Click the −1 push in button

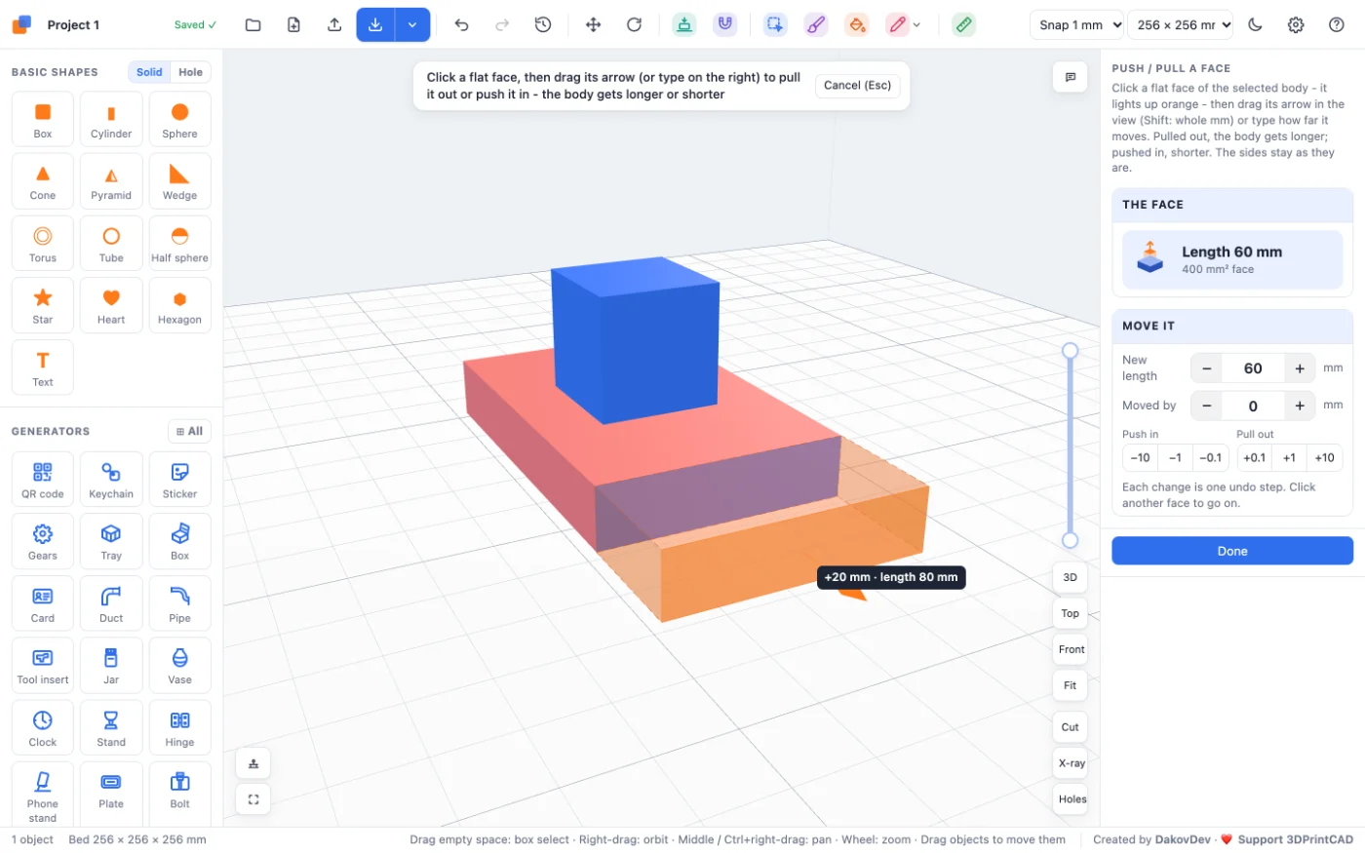coord(1175,457)
